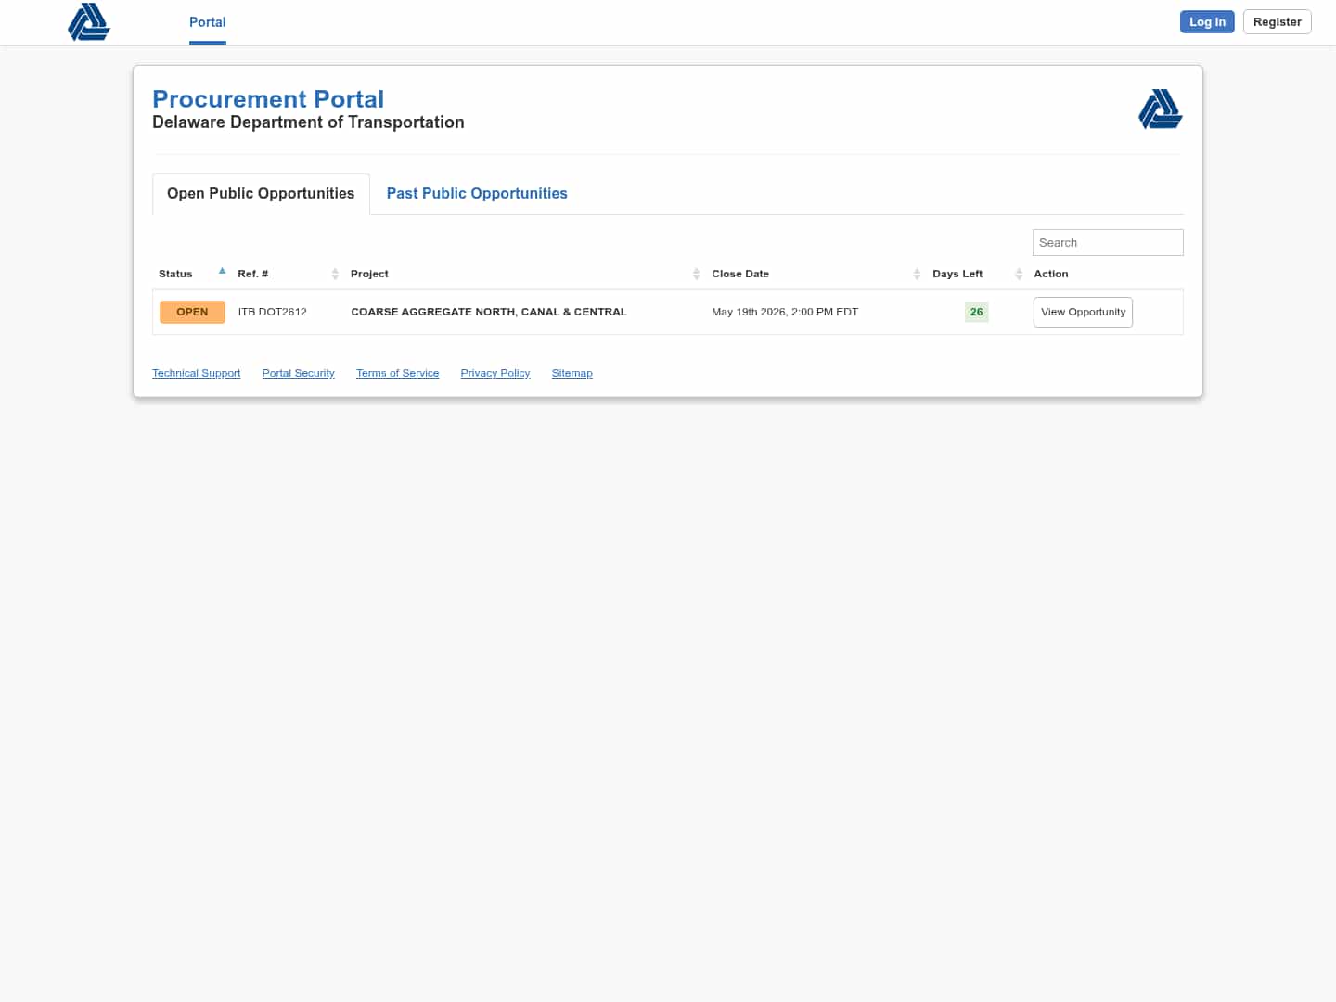This screenshot has width=1336, height=1002.
Task: Toggle Close Date sorting for the listing
Action: coord(917,274)
